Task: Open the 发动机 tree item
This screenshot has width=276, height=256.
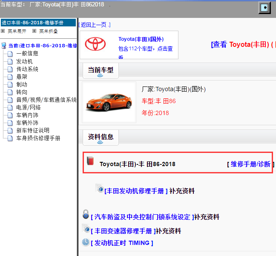Action: pyautogui.click(x=24, y=61)
